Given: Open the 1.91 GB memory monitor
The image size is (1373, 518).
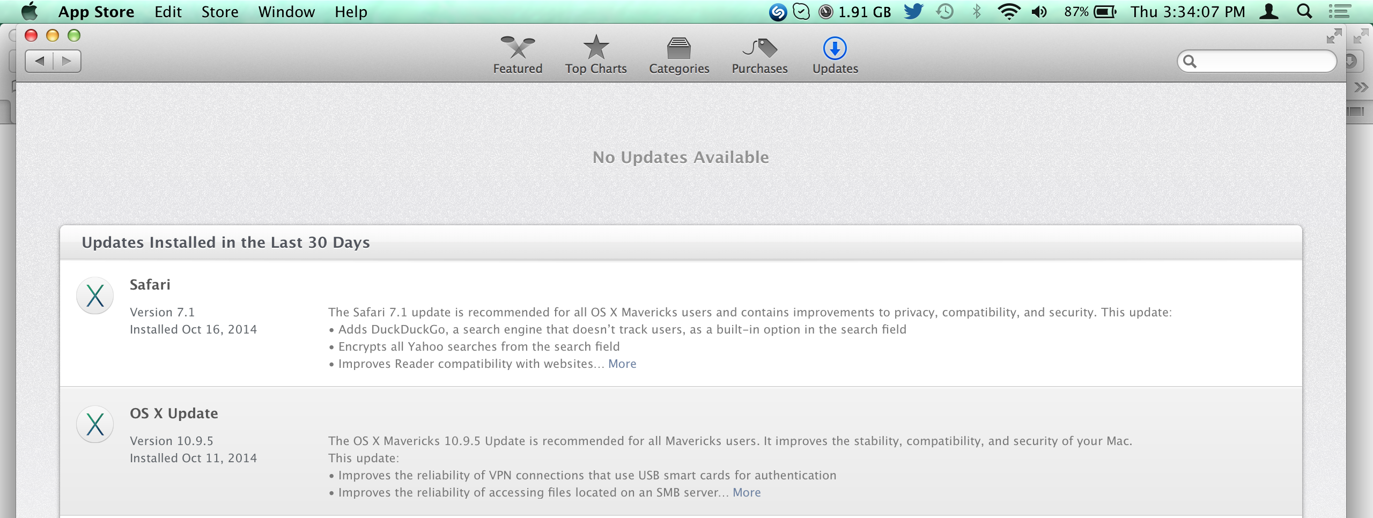Looking at the screenshot, I should tap(855, 12).
